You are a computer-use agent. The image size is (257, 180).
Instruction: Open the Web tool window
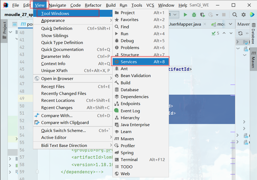pyautogui.click(x=141, y=174)
